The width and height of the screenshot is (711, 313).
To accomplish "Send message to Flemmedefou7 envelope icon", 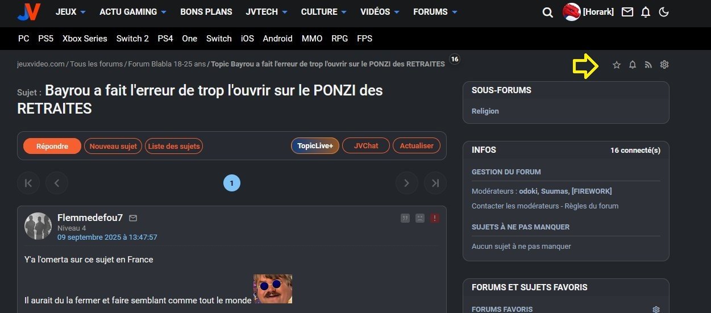I will tap(133, 218).
